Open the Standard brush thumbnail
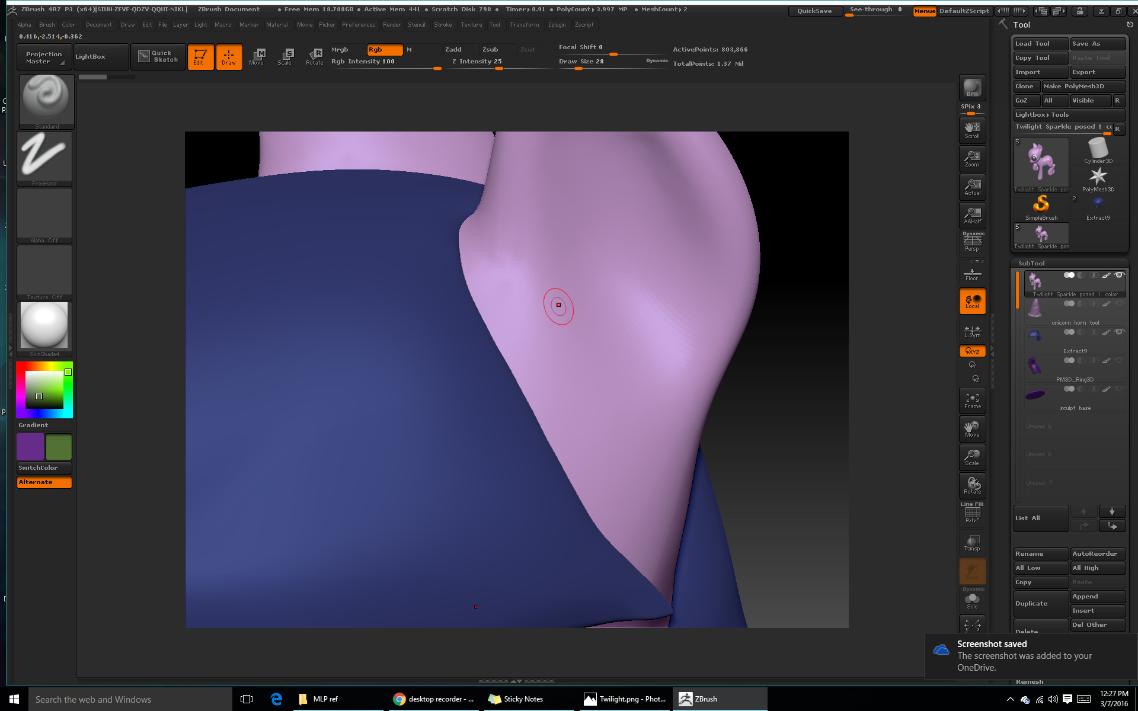Screen dimensions: 1138x711 tap(46, 101)
